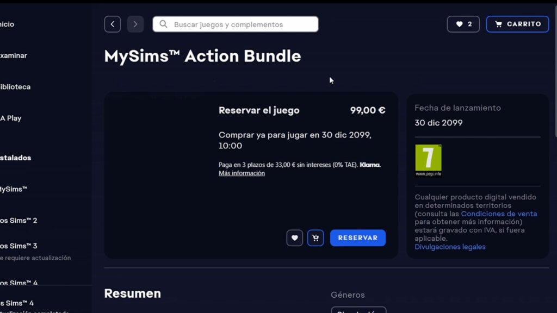Click the page vertical scrollbar
Viewport: 557px width, 313px height.
(555, 71)
